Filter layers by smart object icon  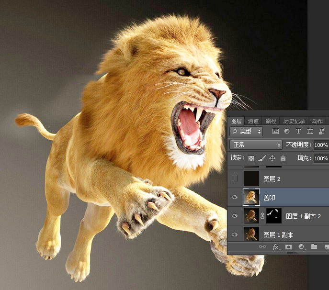pyautogui.click(x=321, y=132)
